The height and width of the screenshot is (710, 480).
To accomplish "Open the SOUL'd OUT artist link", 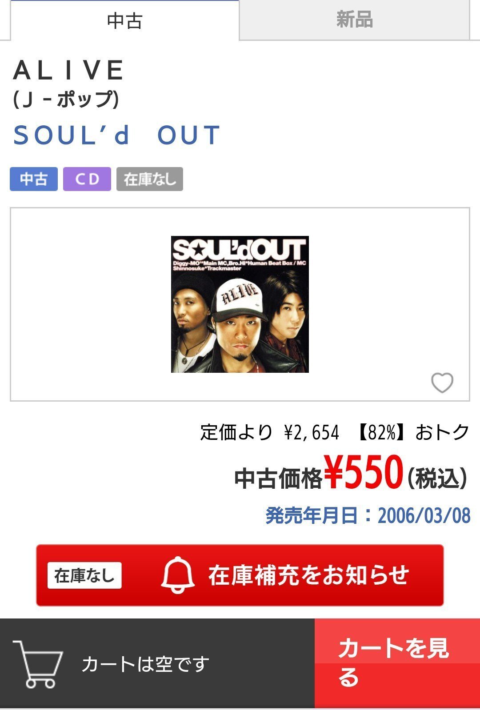I will tap(117, 135).
